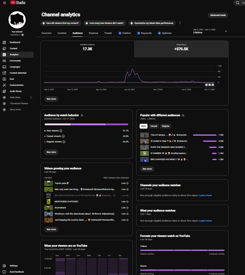Click the Low indicator icon for Toyota yaris
This screenshot has height=275, width=245.
click(x=127, y=183)
